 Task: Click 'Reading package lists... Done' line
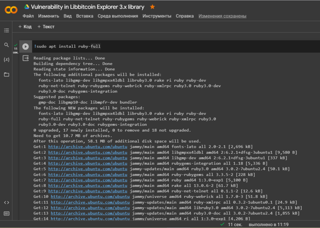coord(69,58)
